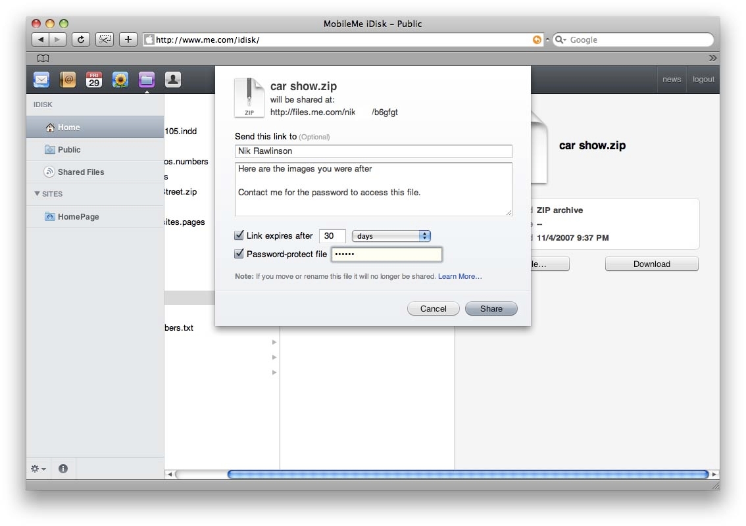
Task: Open the Google search magnifier menu
Action: [x=561, y=40]
